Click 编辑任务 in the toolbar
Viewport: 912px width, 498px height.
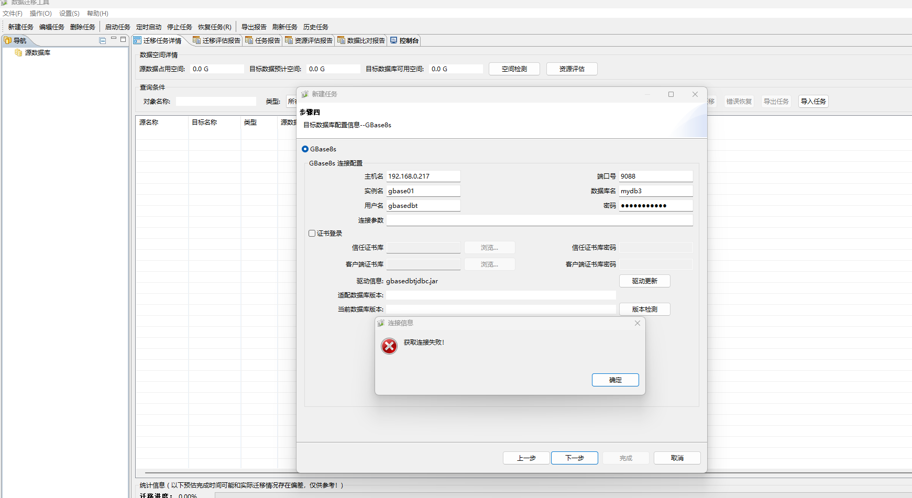point(51,27)
